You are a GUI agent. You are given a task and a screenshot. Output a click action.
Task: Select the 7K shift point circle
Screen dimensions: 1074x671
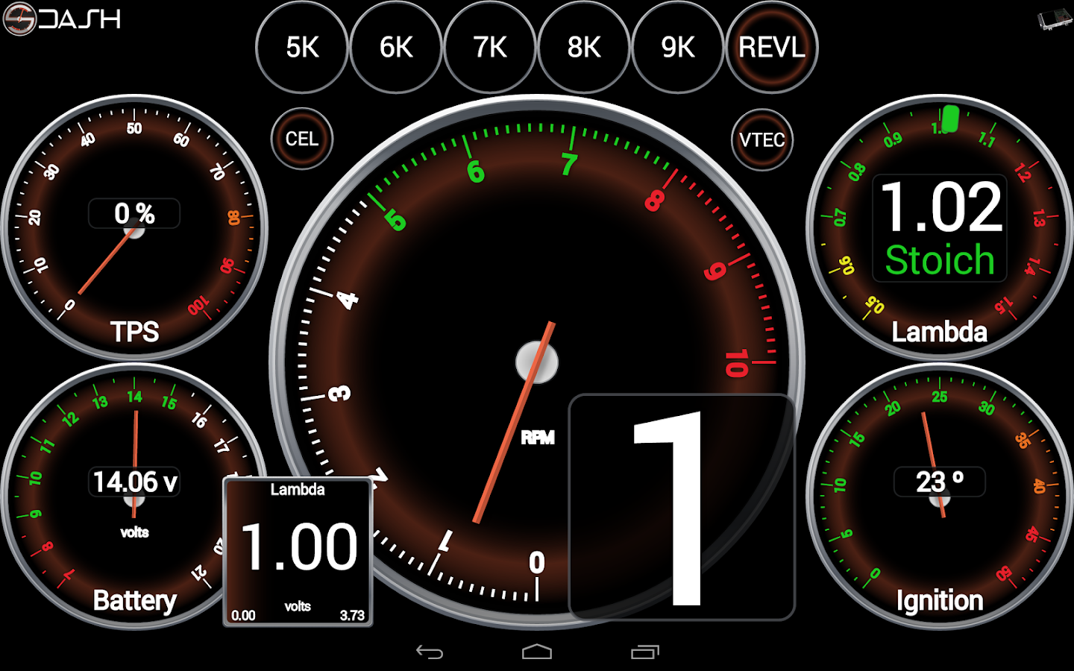click(x=489, y=48)
